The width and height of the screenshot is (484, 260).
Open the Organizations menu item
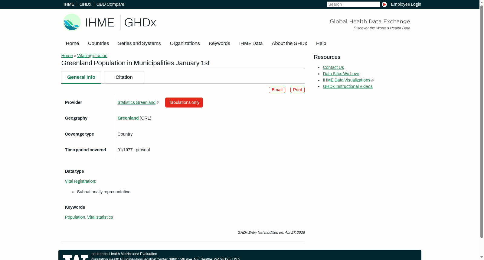(185, 43)
